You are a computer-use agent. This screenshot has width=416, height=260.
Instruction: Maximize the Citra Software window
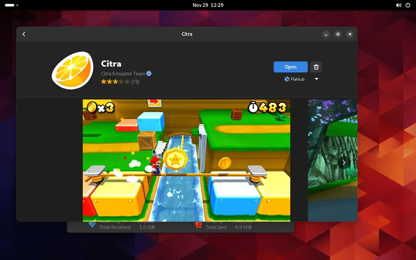(x=338, y=34)
